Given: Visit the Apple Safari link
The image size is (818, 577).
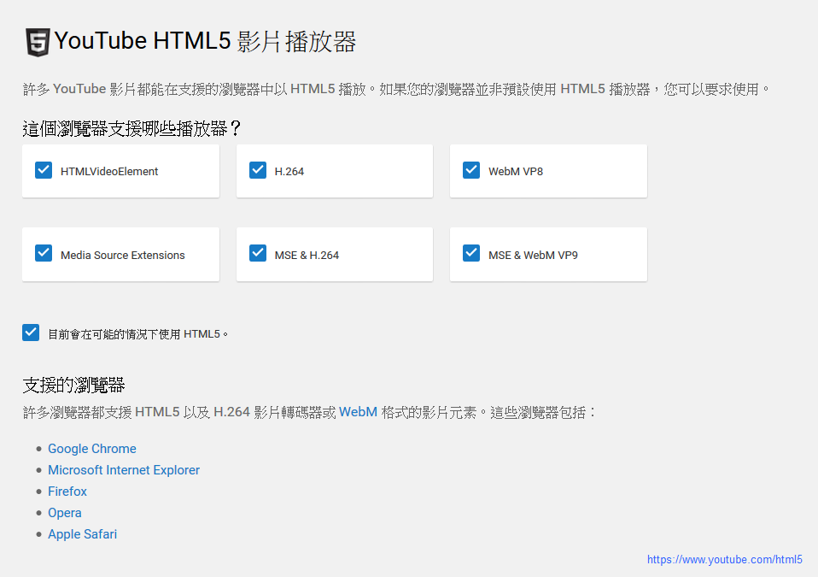Looking at the screenshot, I should 82,534.
